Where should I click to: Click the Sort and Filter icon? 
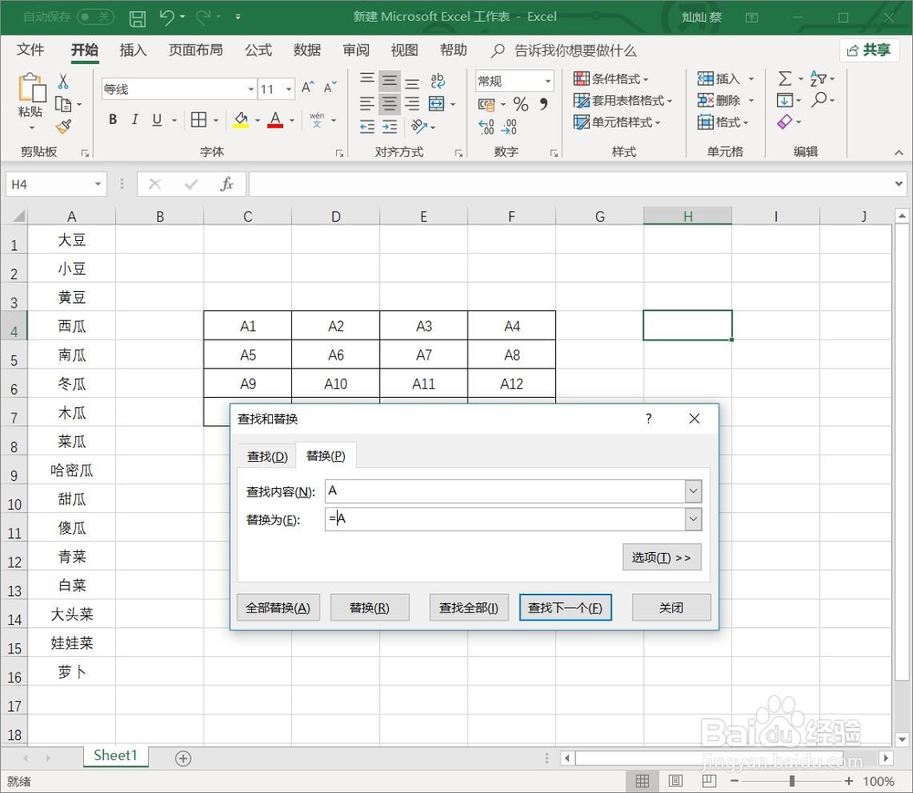tap(817, 78)
